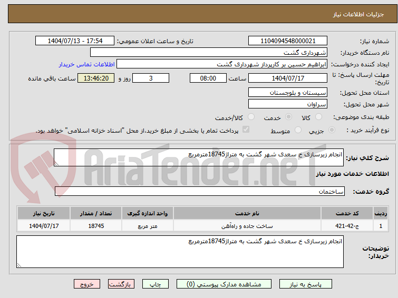Click the شماره نیاز number field

coord(288,41)
